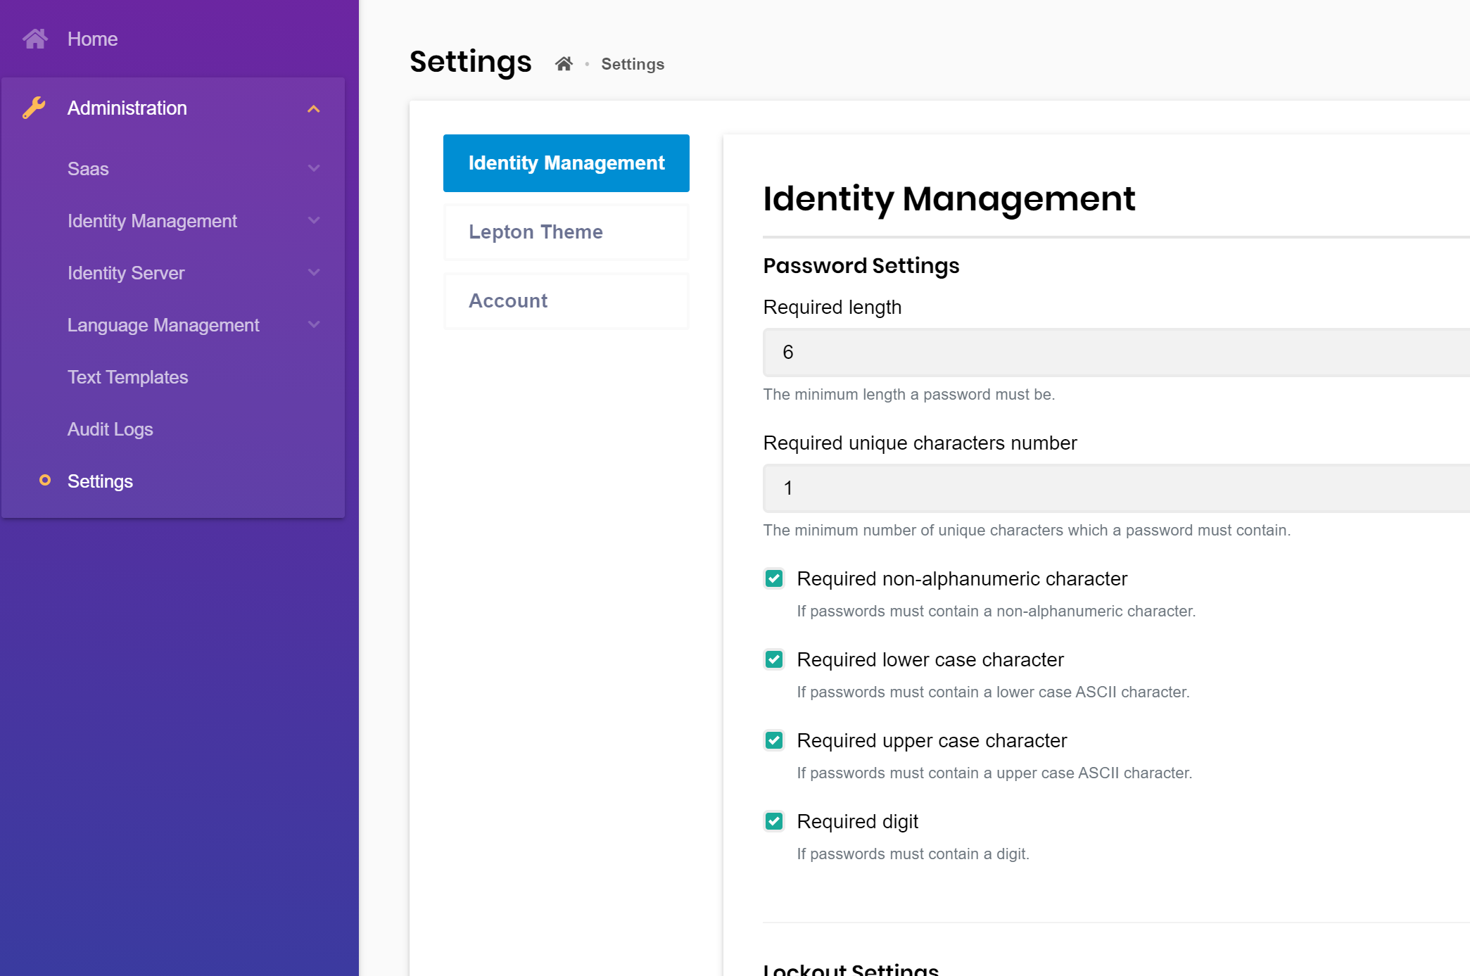This screenshot has height=976, width=1470.
Task: Go to Text Templates page
Action: point(128,377)
